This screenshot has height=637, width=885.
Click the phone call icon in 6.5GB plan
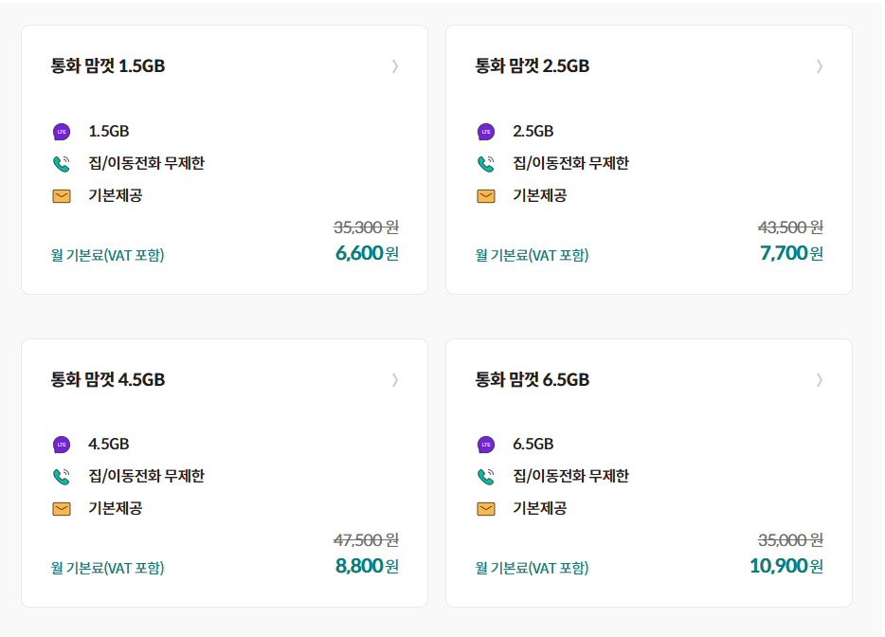click(x=486, y=477)
